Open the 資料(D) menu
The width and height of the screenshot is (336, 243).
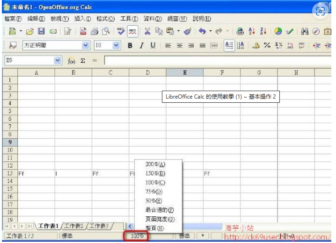pos(153,19)
